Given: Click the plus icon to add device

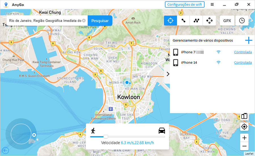Looking at the screenshot, I should (x=248, y=40).
